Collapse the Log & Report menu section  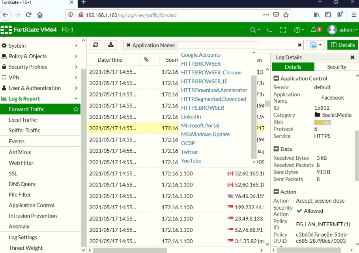(x=28, y=98)
